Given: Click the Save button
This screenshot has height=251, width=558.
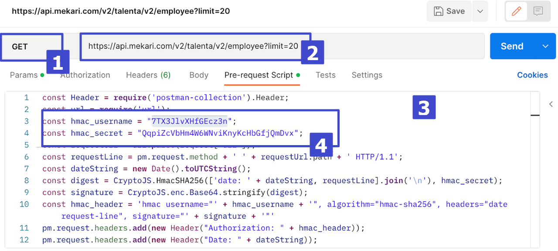Looking at the screenshot, I should tap(449, 11).
